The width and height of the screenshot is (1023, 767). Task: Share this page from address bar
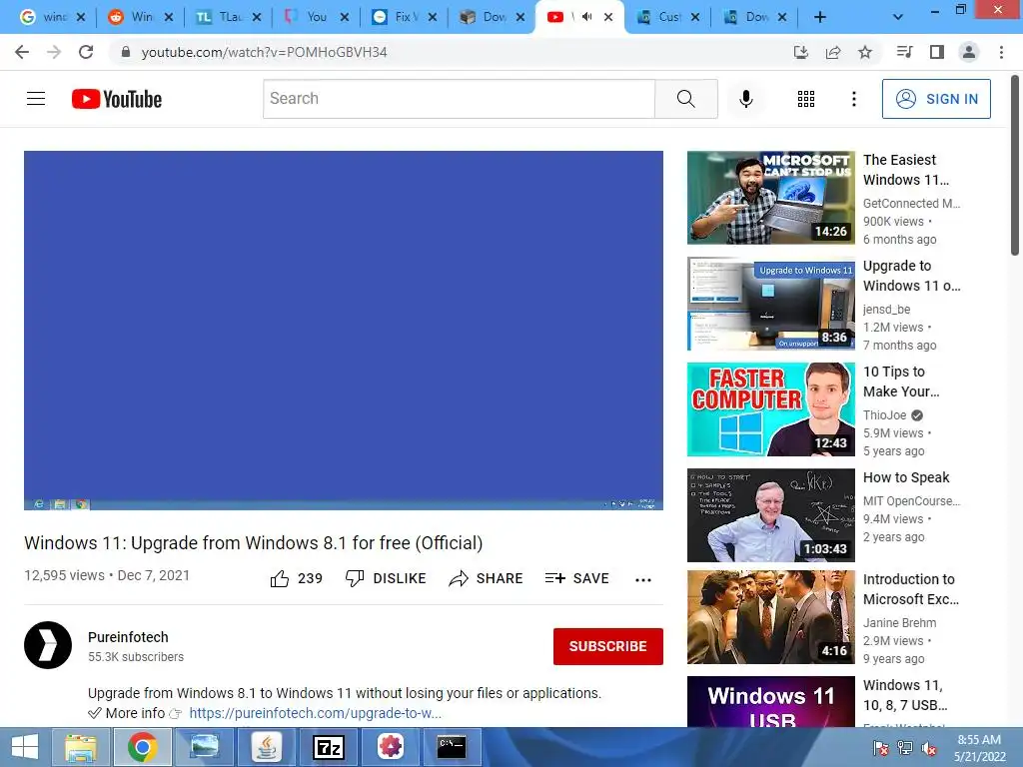(x=833, y=52)
